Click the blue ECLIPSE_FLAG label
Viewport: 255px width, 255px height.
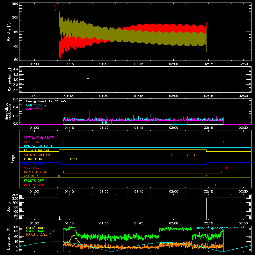point(35,164)
